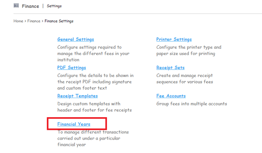The width and height of the screenshot is (262, 153).
Task: Open the Fee Accounts link
Action: [171, 96]
